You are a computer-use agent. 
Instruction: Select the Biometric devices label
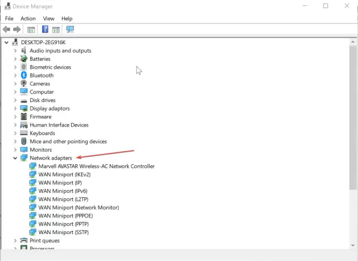click(x=51, y=67)
